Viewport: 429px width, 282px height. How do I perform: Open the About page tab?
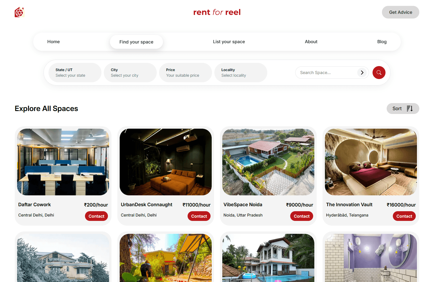(x=311, y=42)
